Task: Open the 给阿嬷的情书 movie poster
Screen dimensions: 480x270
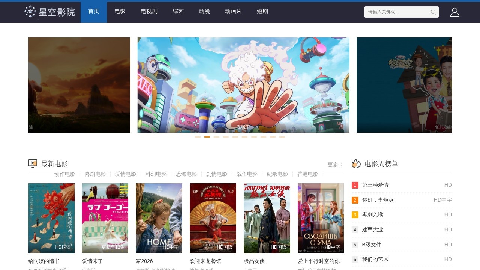Action: pos(51,218)
